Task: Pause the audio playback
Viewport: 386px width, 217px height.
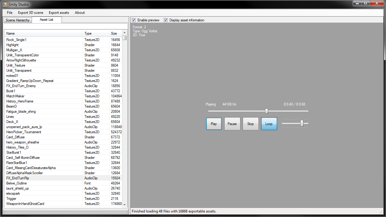Action: point(232,124)
